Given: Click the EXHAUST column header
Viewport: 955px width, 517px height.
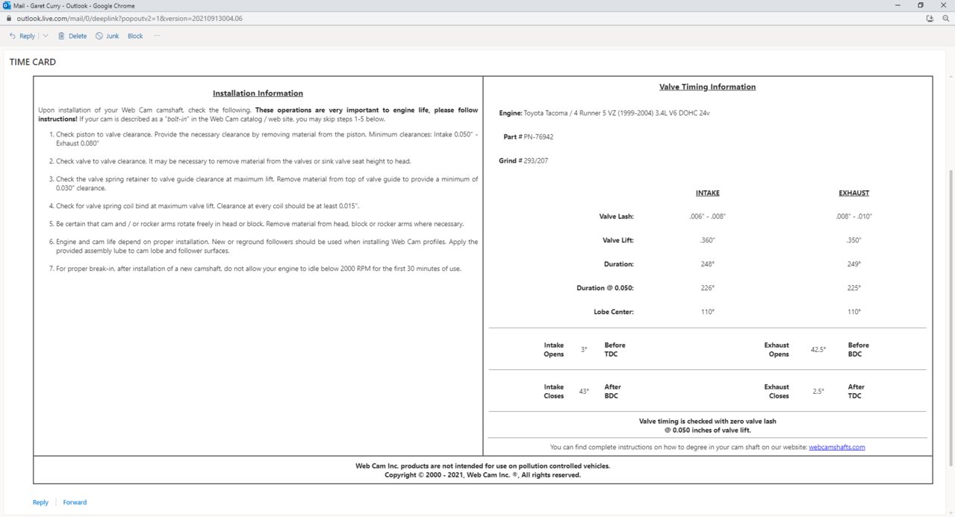Looking at the screenshot, I should tap(853, 193).
